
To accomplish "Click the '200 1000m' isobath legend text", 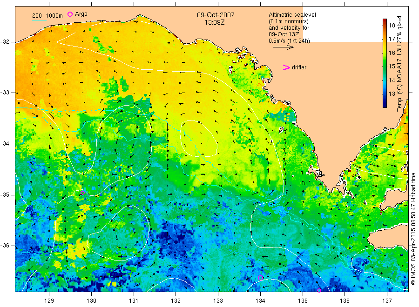I will click(x=47, y=16).
